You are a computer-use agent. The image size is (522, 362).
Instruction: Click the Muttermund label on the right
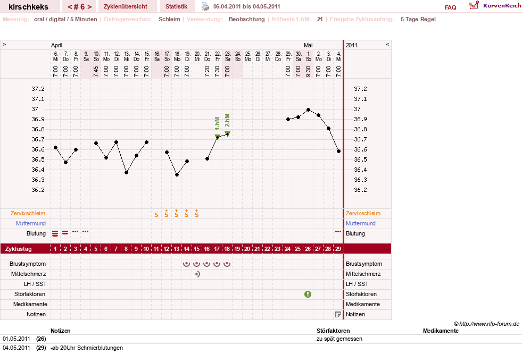361,223
